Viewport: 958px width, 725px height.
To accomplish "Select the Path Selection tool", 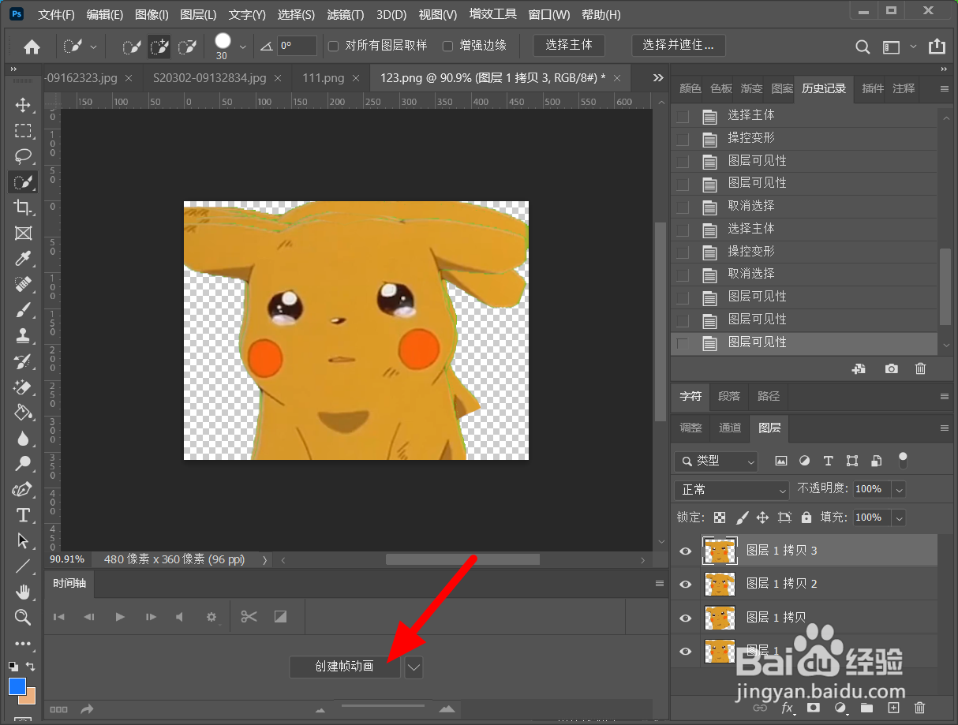I will (x=23, y=541).
